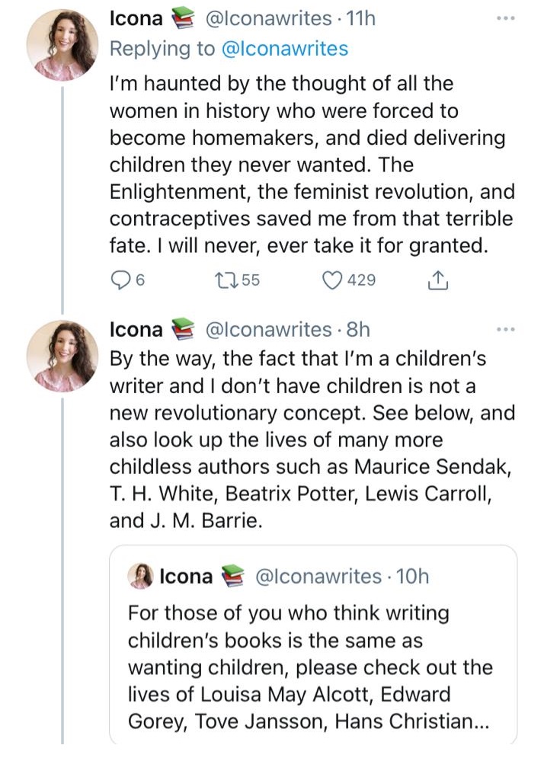This screenshot has height=758, width=544.
Task: Open the @Iconawrites link after Replying to
Action: (284, 49)
